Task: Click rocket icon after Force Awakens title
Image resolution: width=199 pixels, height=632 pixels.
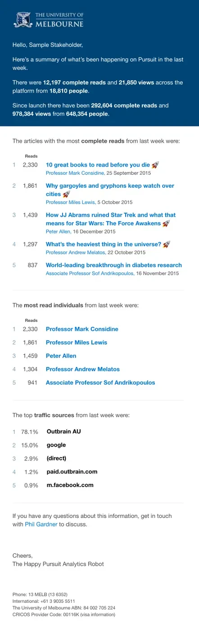Action: tap(166, 223)
